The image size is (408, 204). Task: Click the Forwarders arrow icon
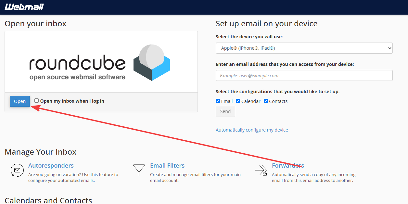point(261,170)
